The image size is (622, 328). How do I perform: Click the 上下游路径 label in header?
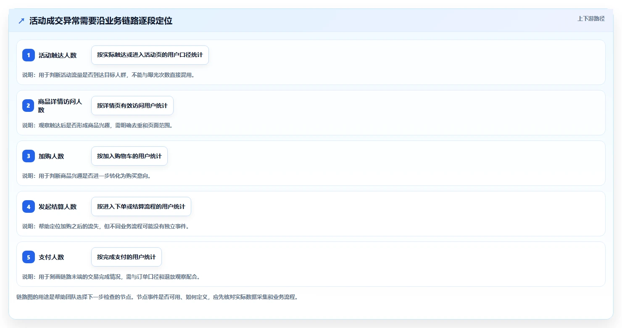click(x=591, y=19)
